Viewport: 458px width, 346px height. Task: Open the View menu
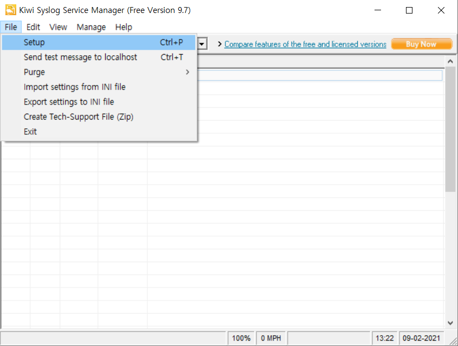click(x=58, y=27)
